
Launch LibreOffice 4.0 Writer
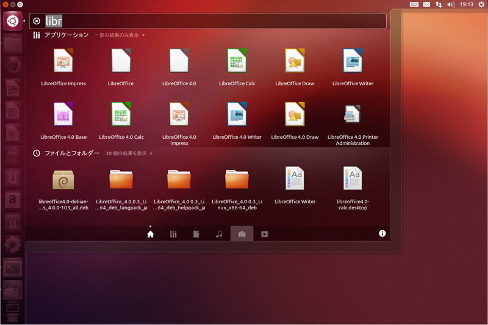click(237, 114)
